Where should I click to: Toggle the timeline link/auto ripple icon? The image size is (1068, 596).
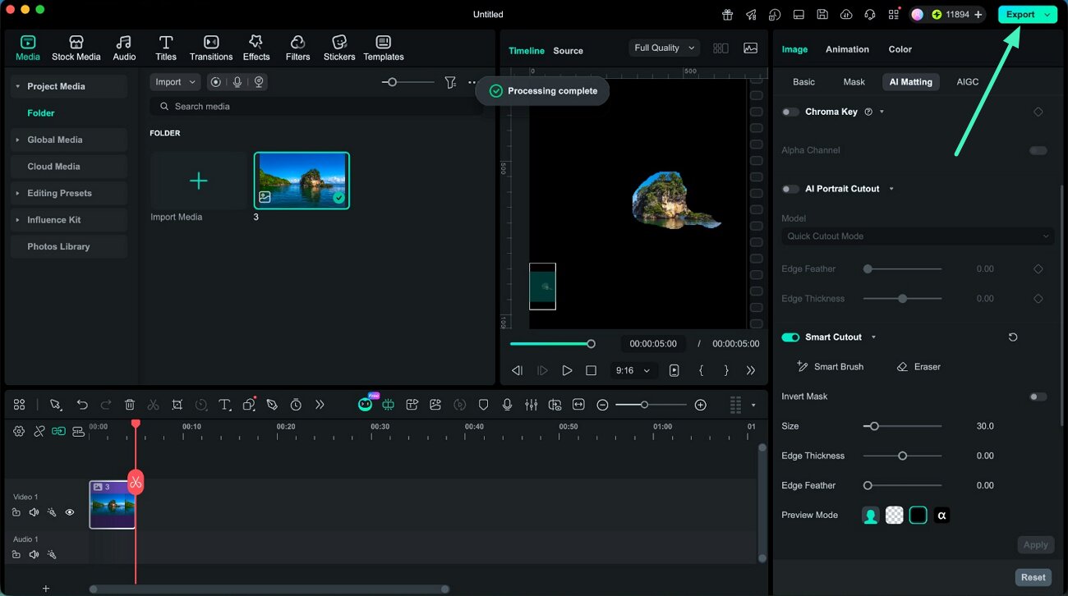58,431
